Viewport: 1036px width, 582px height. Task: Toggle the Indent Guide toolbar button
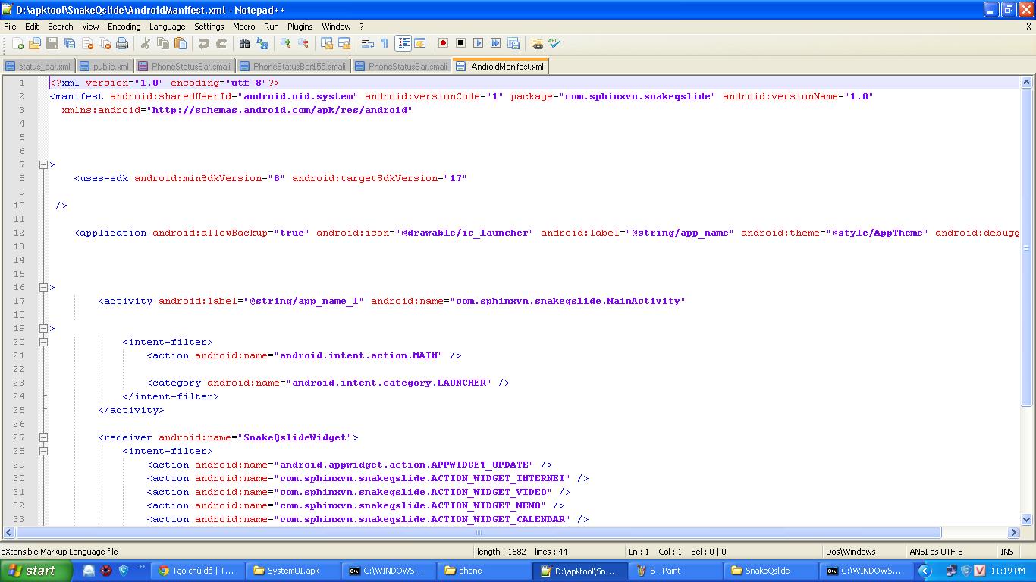click(x=403, y=44)
